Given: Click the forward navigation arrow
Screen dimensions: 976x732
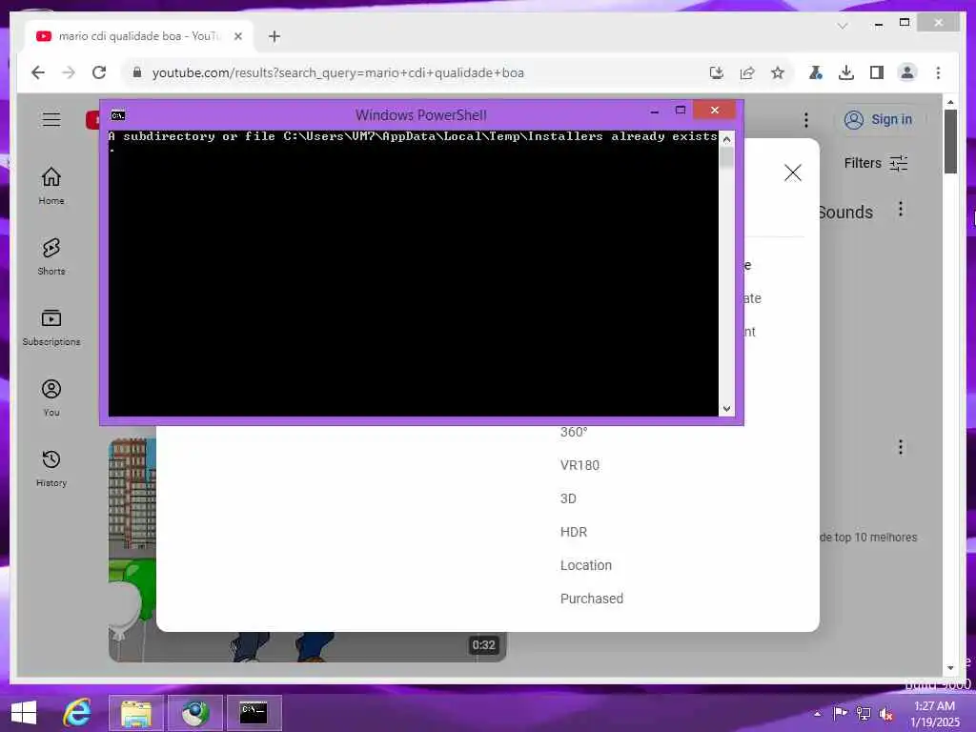Looking at the screenshot, I should click(x=69, y=72).
